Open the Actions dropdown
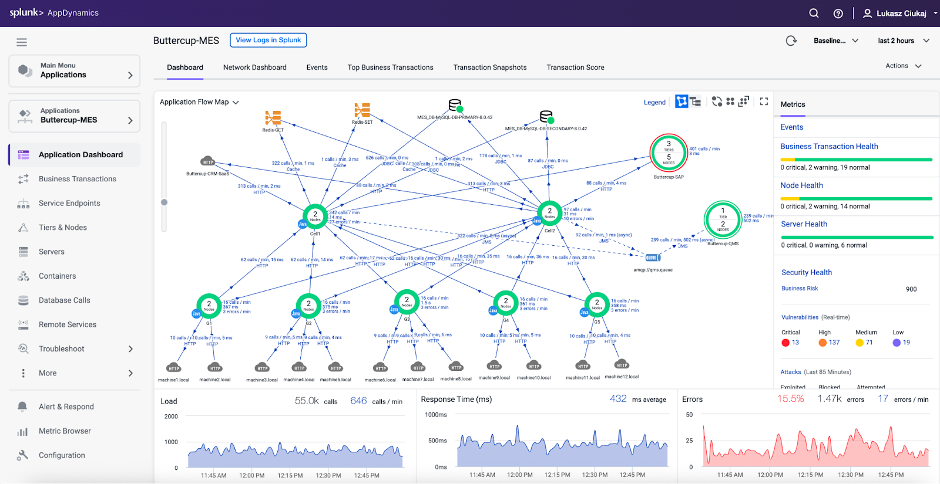The image size is (940, 484). [x=904, y=66]
